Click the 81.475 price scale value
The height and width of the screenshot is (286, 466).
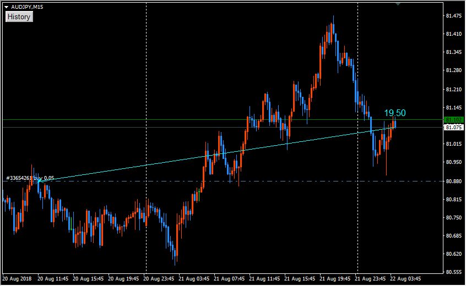(454, 16)
